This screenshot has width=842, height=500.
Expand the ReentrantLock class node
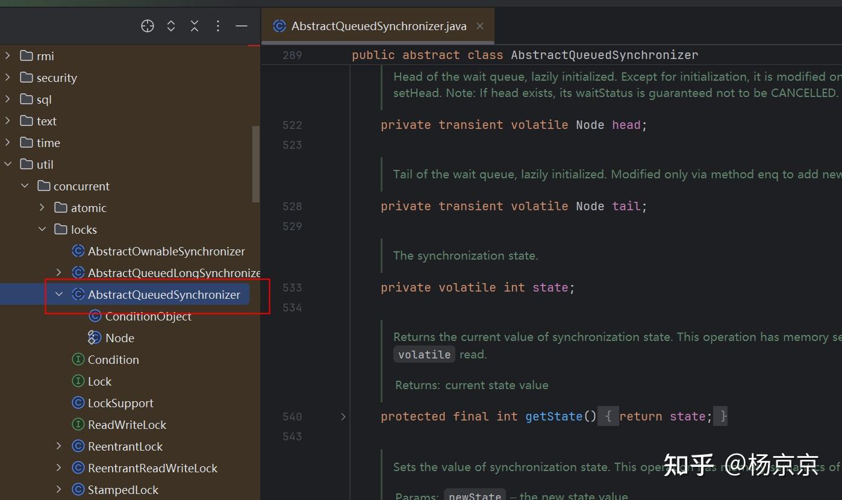pos(59,446)
